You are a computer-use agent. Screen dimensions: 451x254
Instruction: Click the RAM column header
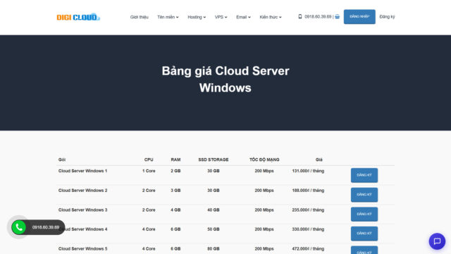175,159
